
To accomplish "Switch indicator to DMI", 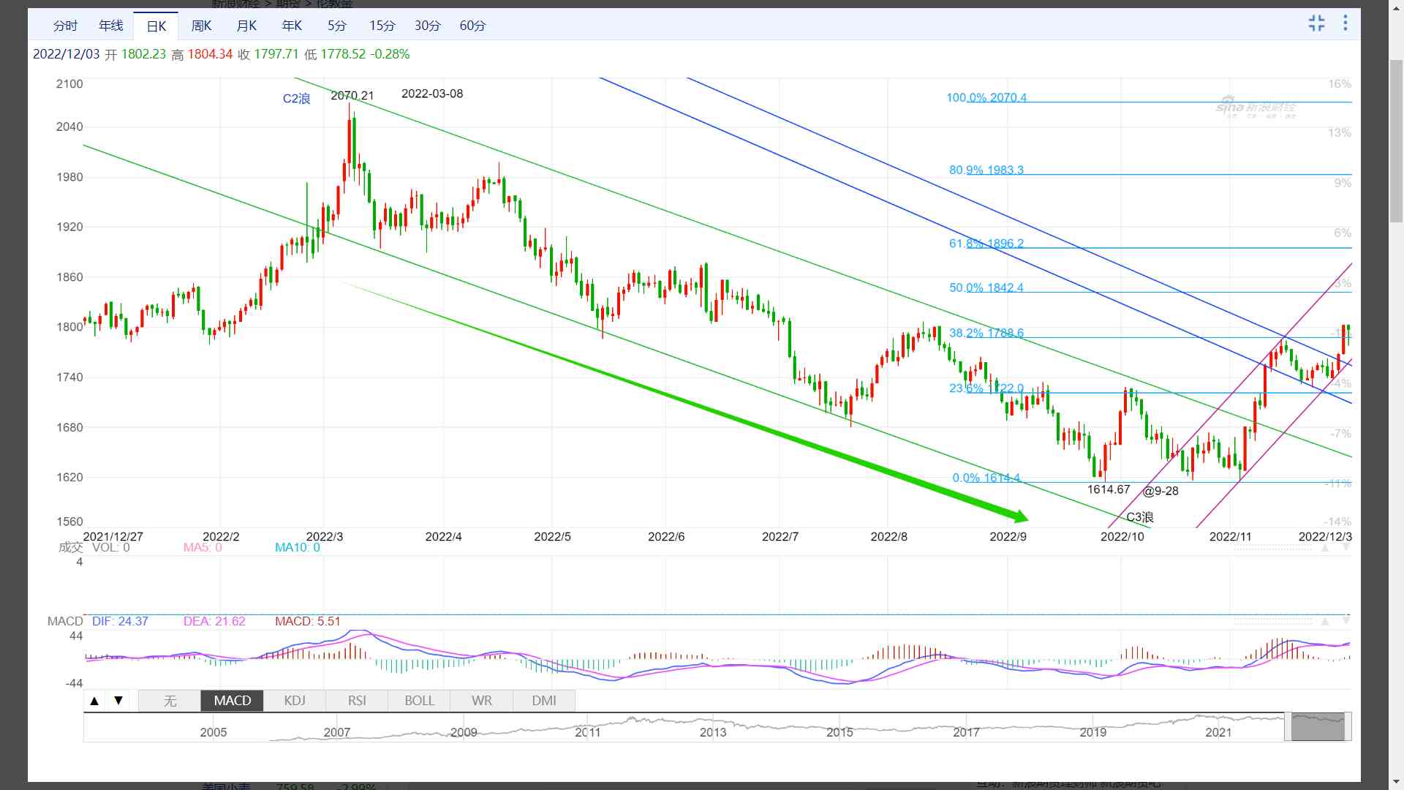I will pos(544,701).
